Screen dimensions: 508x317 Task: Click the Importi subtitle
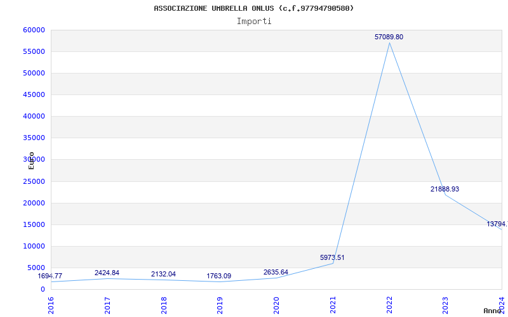tap(254, 22)
